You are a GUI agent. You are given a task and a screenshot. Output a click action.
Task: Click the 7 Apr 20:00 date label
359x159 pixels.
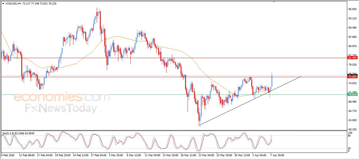[x=277, y=155]
